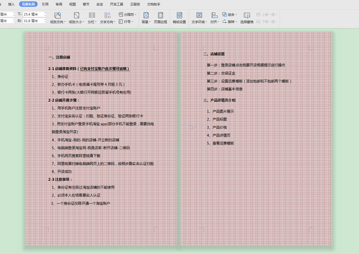
Task: Click the 对齐 align icon
Action: pos(215,16)
